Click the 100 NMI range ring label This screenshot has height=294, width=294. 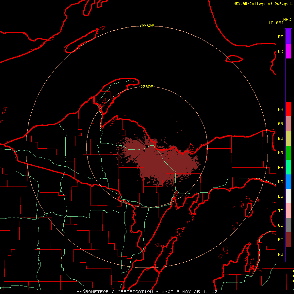(x=147, y=26)
